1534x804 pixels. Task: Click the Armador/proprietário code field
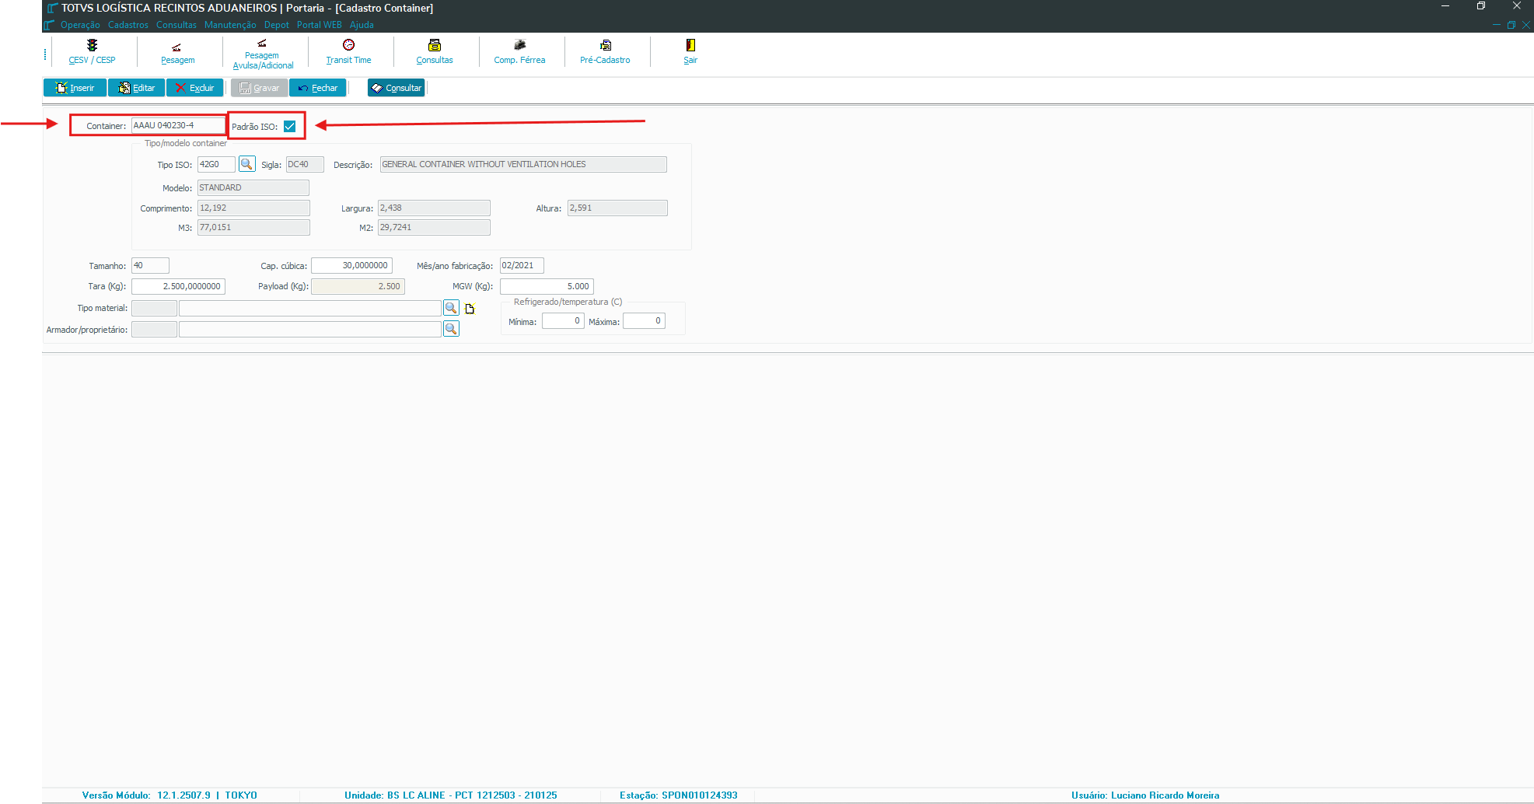point(154,329)
